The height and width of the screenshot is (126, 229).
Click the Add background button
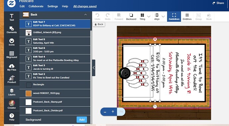click(x=82, y=120)
